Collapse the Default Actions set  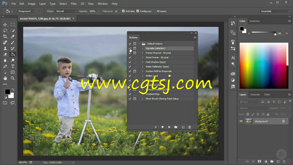tap(139, 44)
